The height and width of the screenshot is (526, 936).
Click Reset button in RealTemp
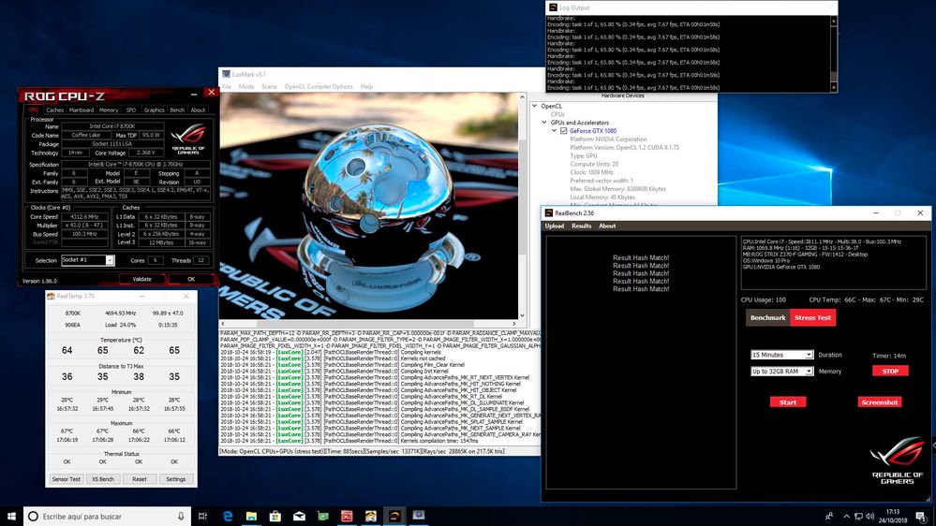pos(139,479)
